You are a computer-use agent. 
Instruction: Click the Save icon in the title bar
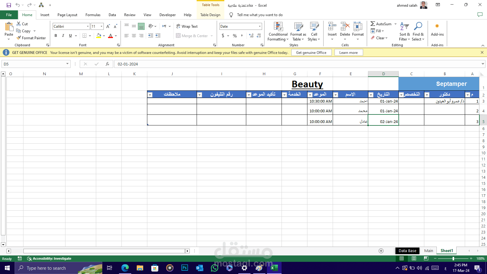click(x=9, y=5)
